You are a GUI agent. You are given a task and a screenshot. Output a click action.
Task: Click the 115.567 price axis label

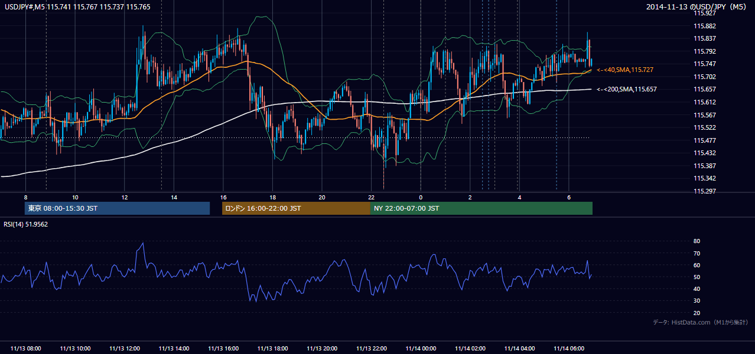(704, 115)
